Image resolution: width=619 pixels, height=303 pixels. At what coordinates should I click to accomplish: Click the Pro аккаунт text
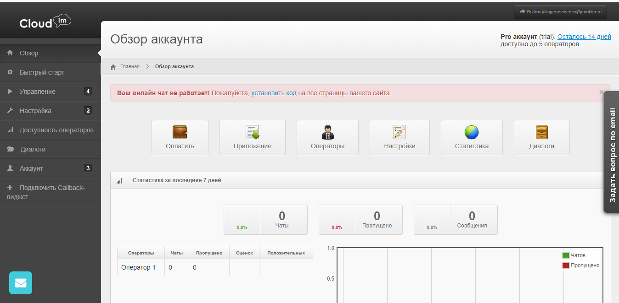pos(519,37)
